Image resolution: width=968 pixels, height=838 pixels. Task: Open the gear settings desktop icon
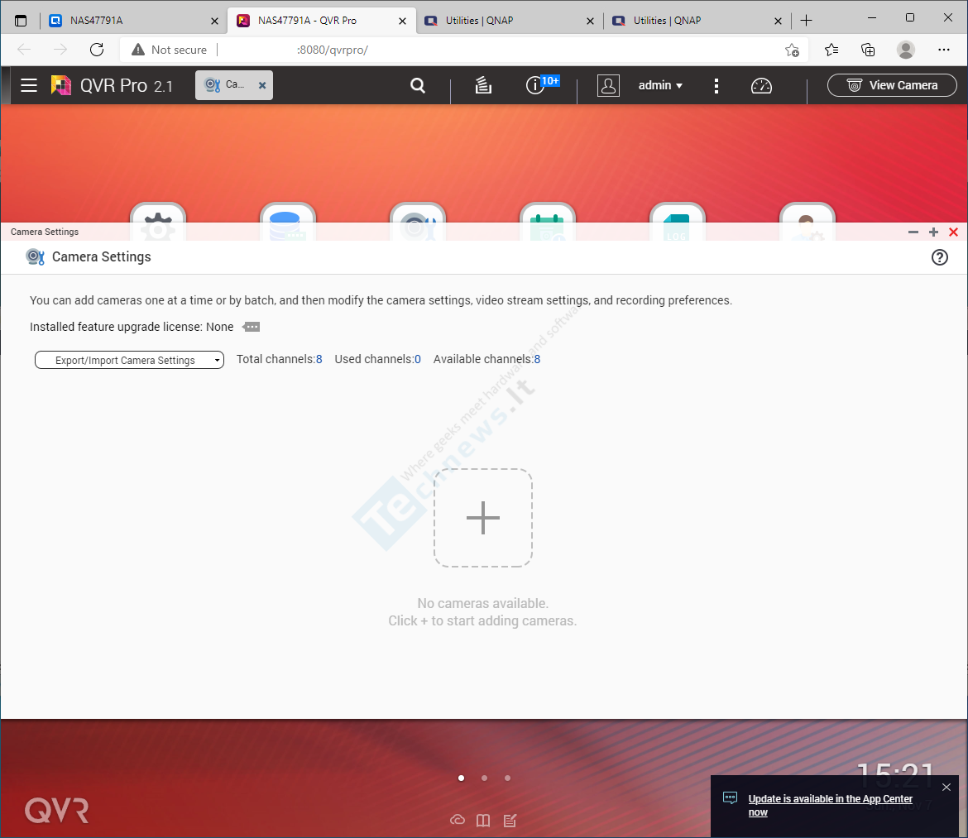point(158,223)
